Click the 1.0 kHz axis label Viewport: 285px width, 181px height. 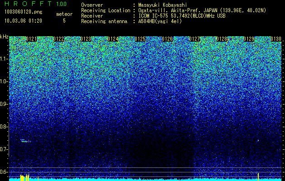(3, 82)
